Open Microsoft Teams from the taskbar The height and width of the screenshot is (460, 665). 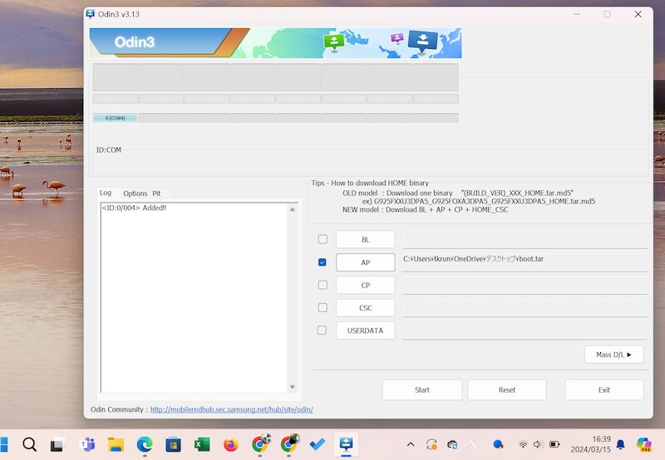[x=86, y=444]
